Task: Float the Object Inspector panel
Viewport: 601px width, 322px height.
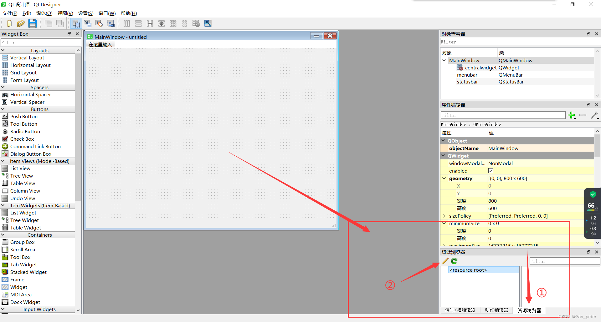Action: 588,34
